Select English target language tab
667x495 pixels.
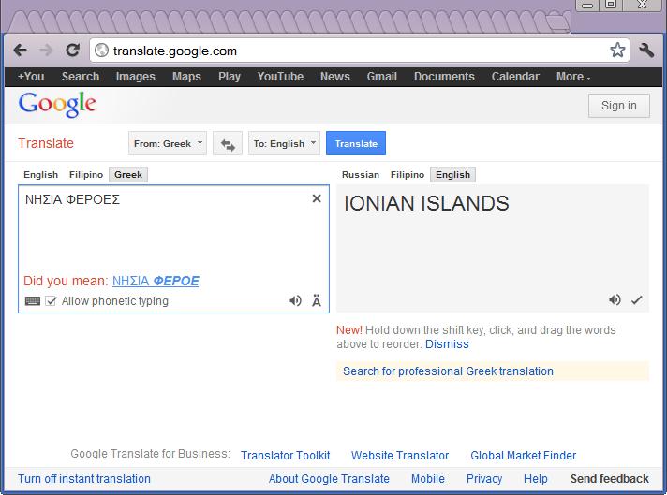452,175
